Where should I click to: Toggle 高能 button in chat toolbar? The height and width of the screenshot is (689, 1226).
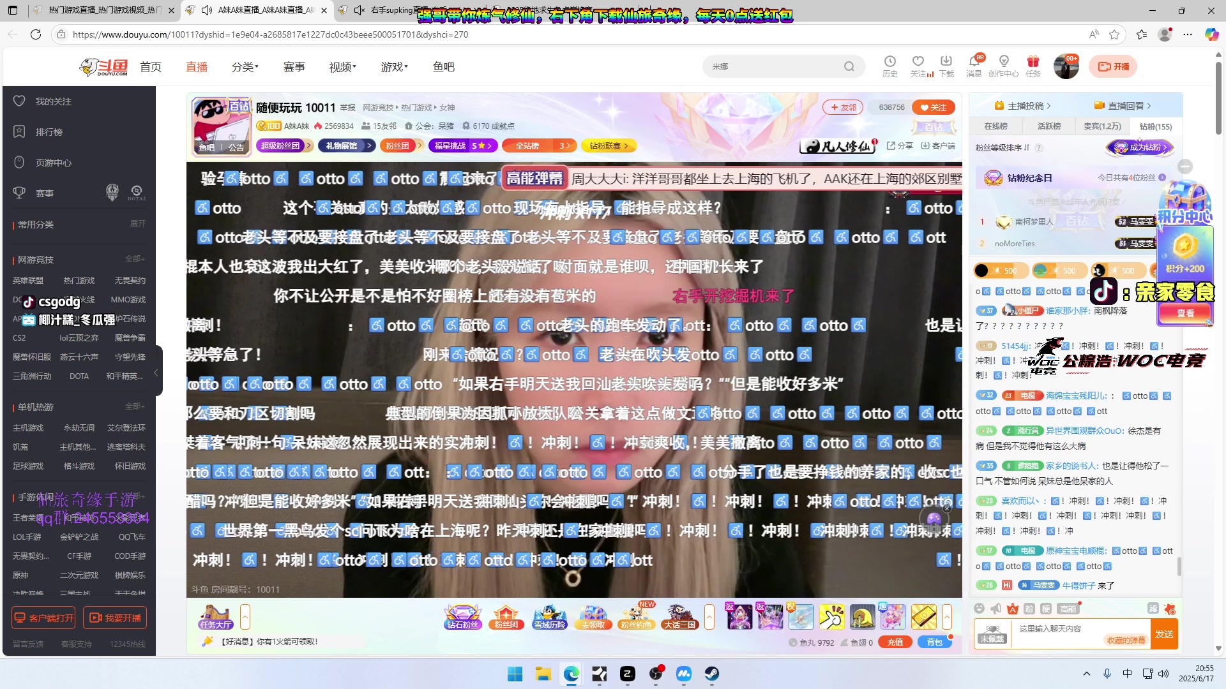pos(1067,609)
